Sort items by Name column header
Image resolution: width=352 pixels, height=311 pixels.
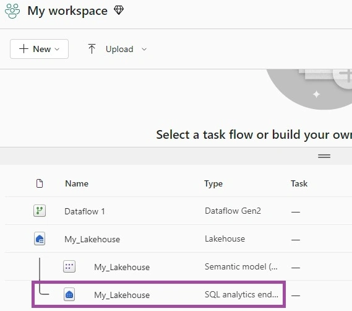tap(77, 183)
